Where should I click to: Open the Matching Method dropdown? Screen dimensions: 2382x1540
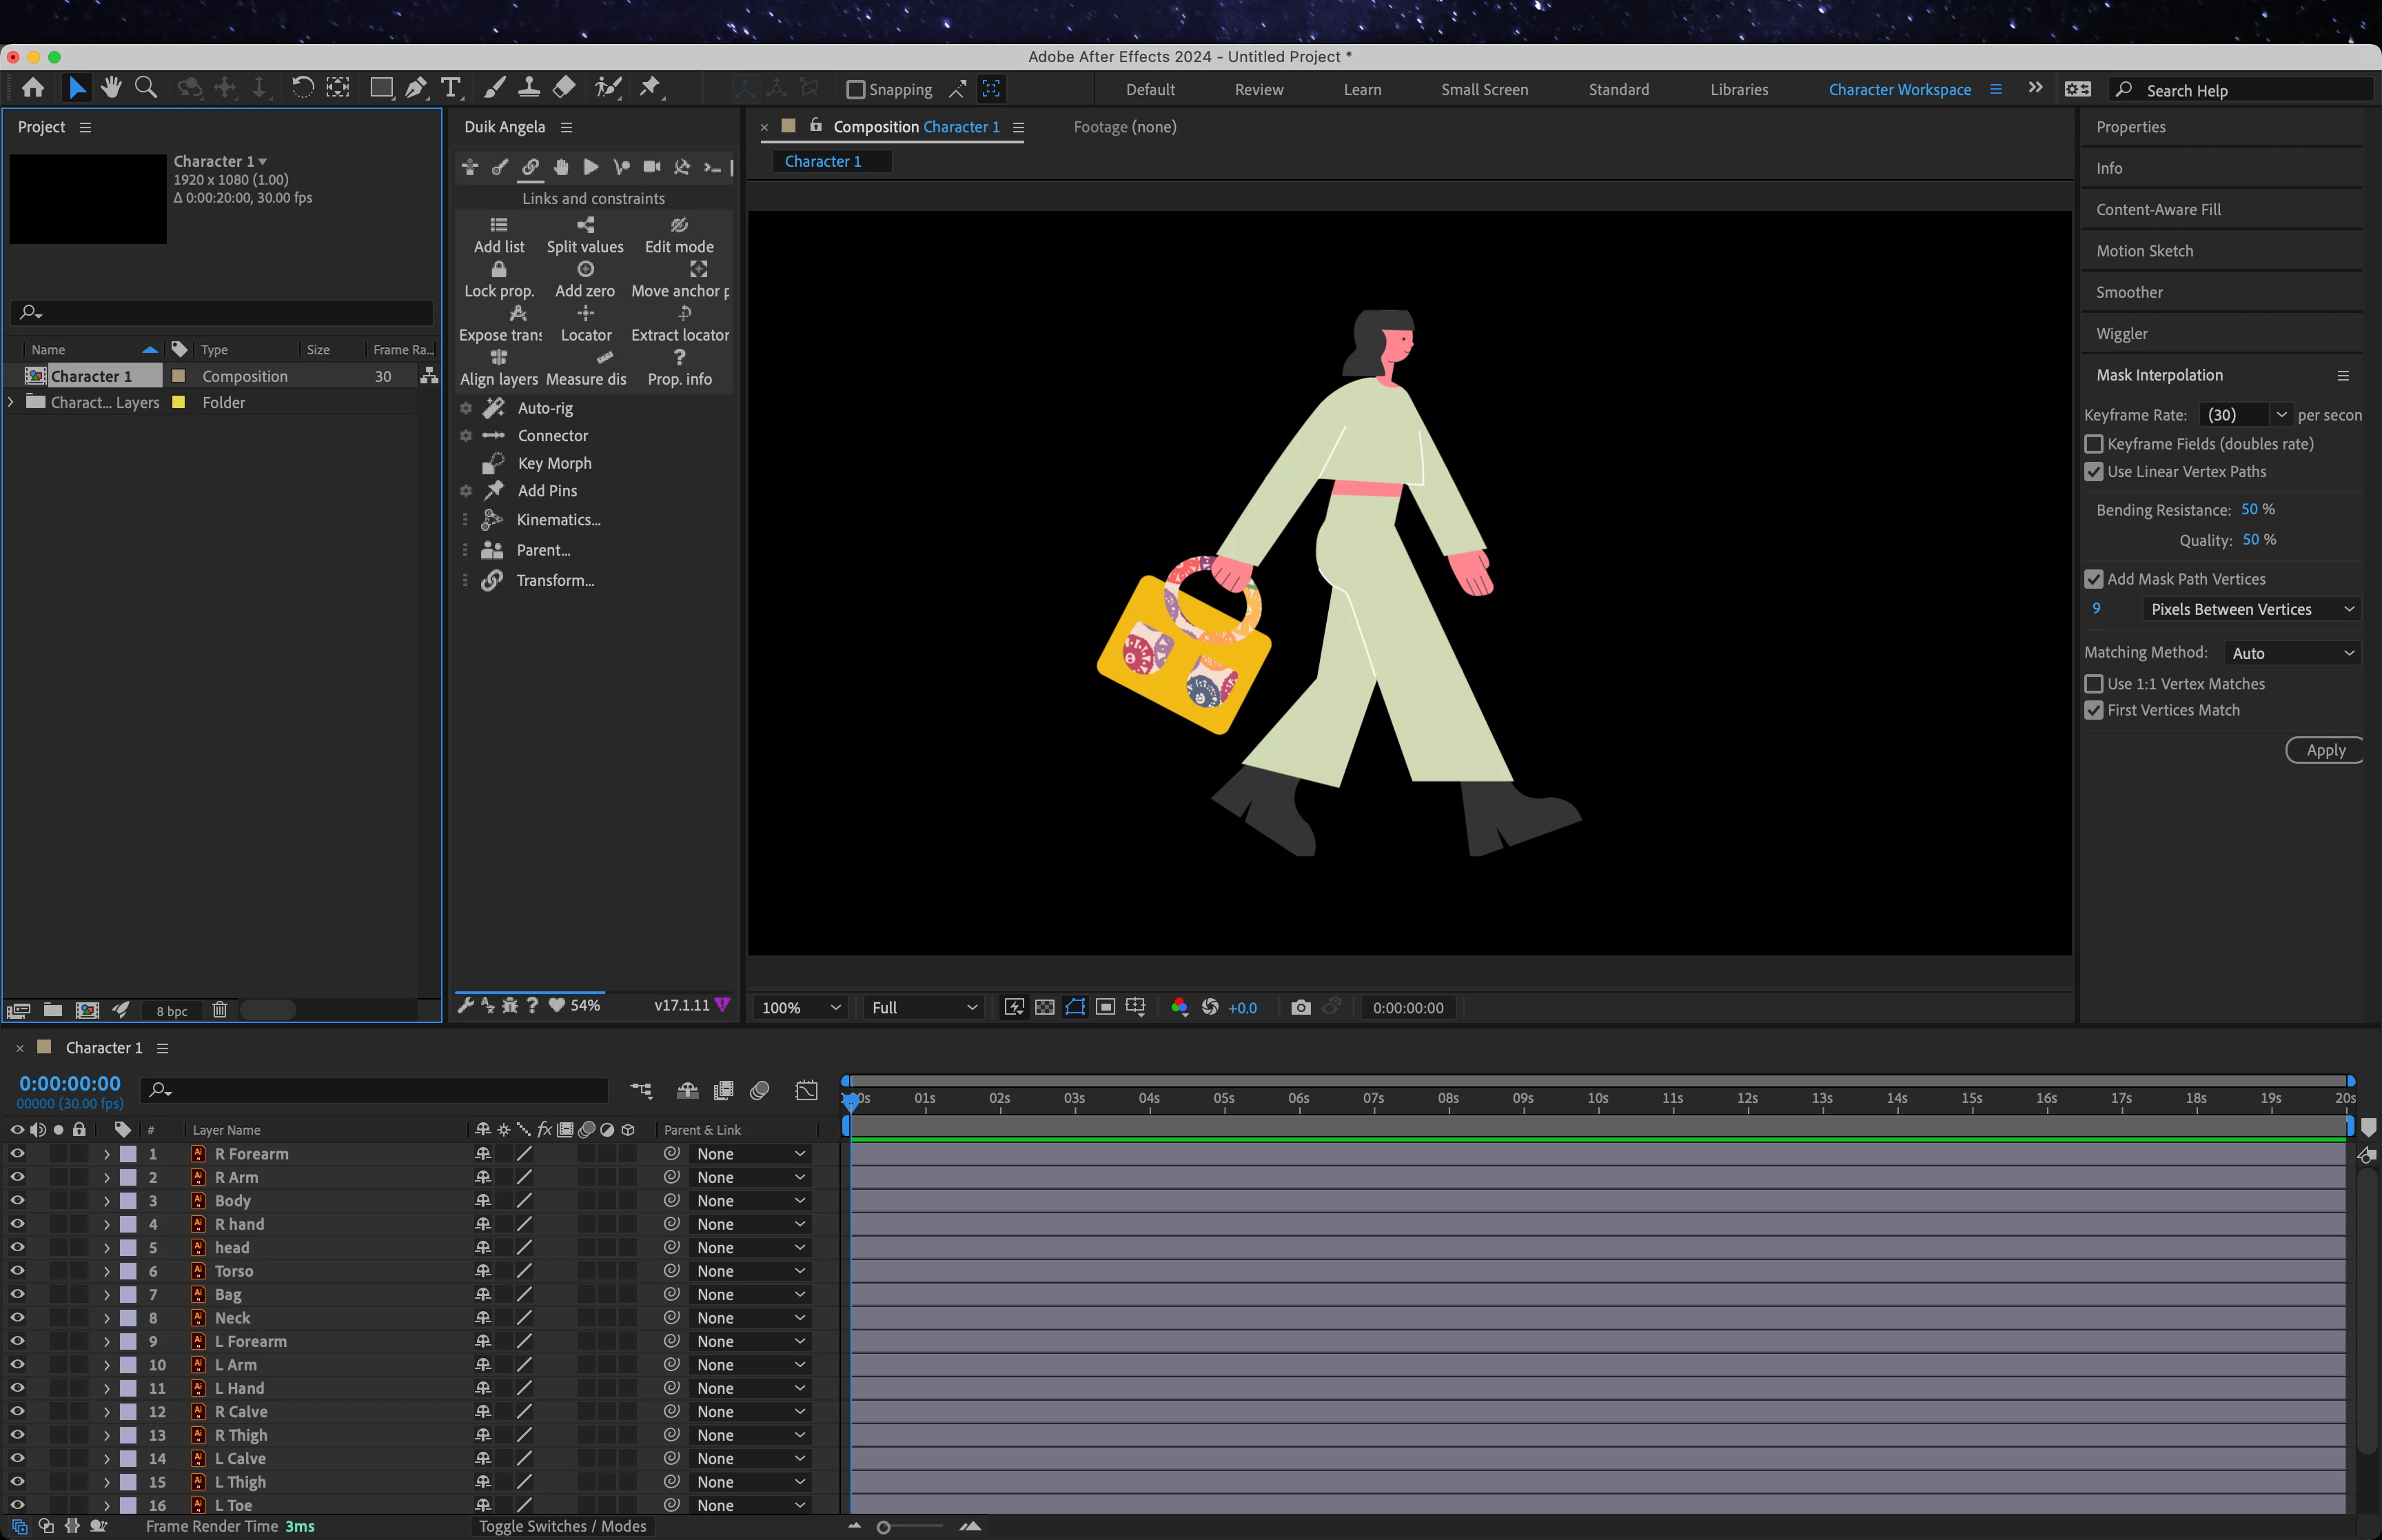tap(2291, 653)
